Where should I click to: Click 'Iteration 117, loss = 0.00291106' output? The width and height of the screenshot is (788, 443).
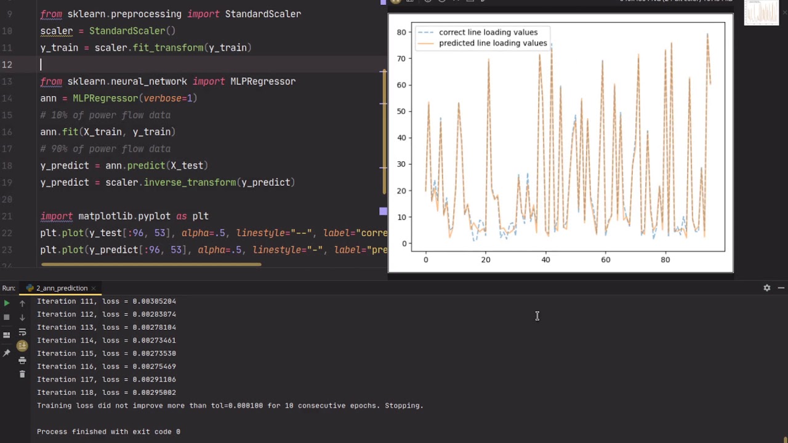[x=107, y=380]
